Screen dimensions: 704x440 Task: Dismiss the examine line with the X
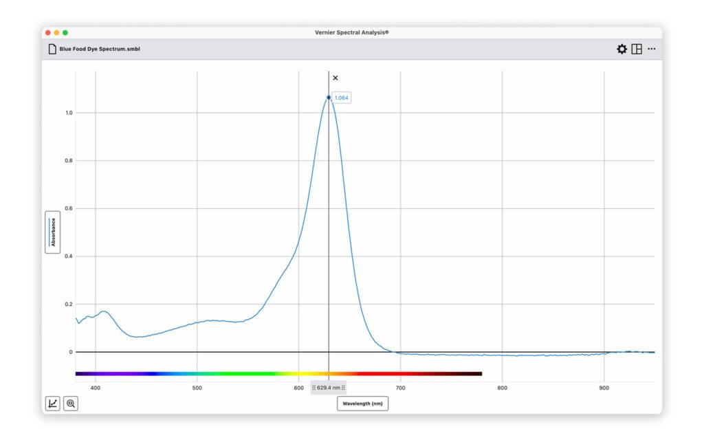(335, 78)
